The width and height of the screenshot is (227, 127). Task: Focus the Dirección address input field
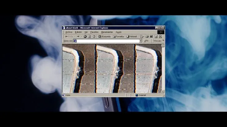[108, 41]
